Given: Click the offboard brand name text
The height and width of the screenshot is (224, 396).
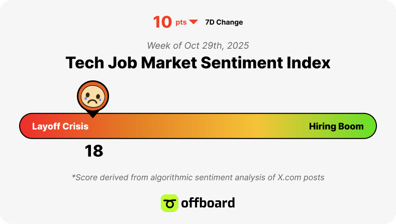Looking at the screenshot, I should click(208, 203).
